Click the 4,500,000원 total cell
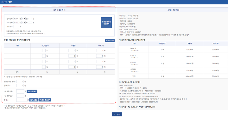The height and width of the screenshot is (117, 228). click(x=189, y=76)
